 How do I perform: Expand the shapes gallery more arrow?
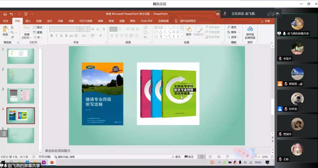pos(182,36)
